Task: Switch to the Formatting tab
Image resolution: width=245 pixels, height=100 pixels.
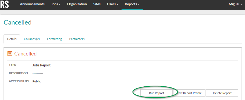Action: click(x=55, y=39)
